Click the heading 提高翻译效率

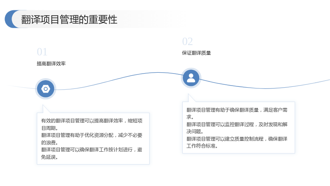point(51,64)
